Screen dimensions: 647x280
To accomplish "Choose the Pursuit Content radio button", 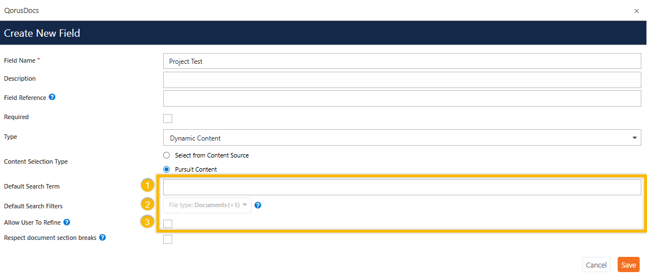I will click(x=166, y=169).
